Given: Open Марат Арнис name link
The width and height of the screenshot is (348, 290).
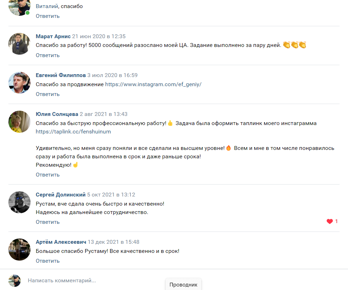Looking at the screenshot, I should (x=53, y=36).
